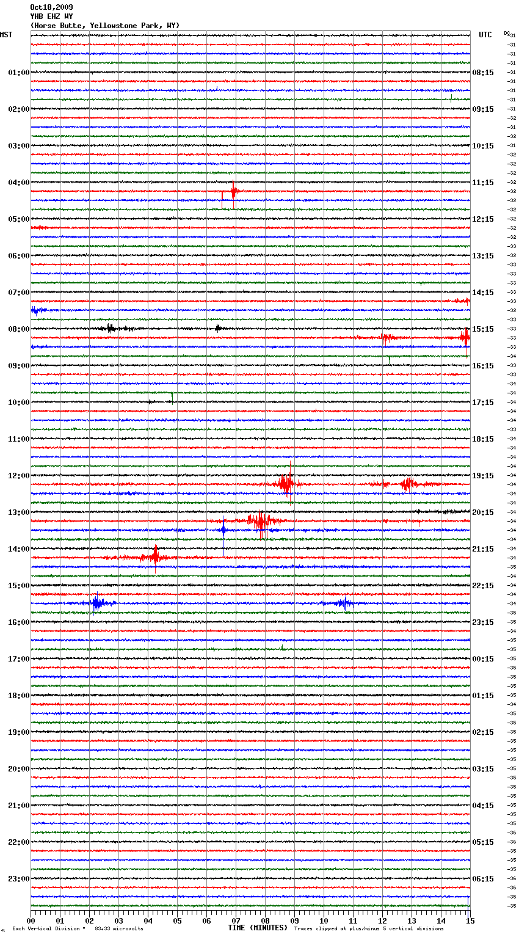
Task: Click the 23:15 UTC time label
Action: click(x=483, y=622)
